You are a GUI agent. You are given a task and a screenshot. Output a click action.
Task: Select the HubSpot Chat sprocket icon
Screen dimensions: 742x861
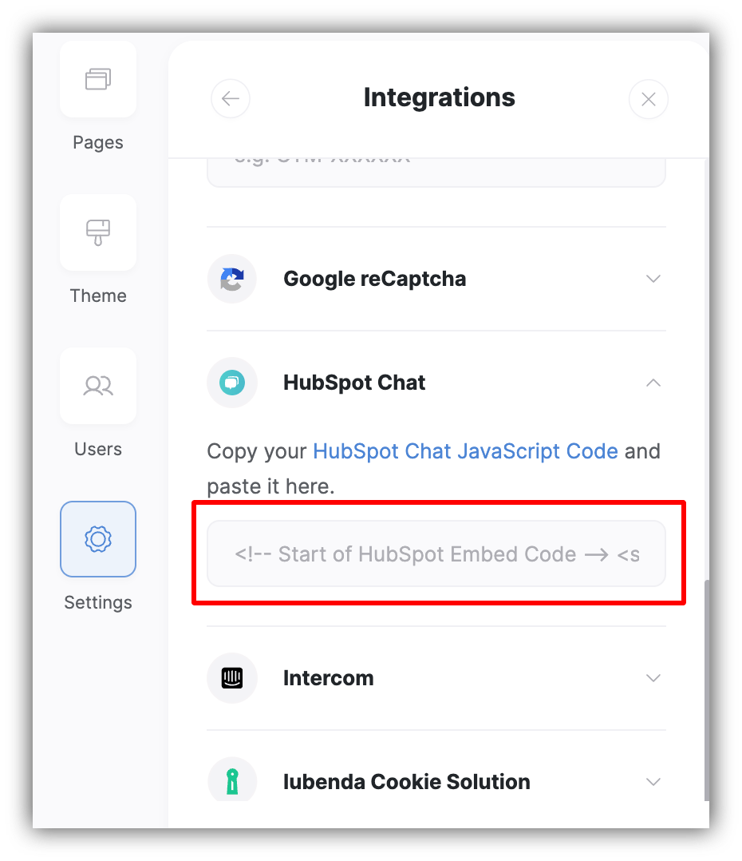point(231,383)
